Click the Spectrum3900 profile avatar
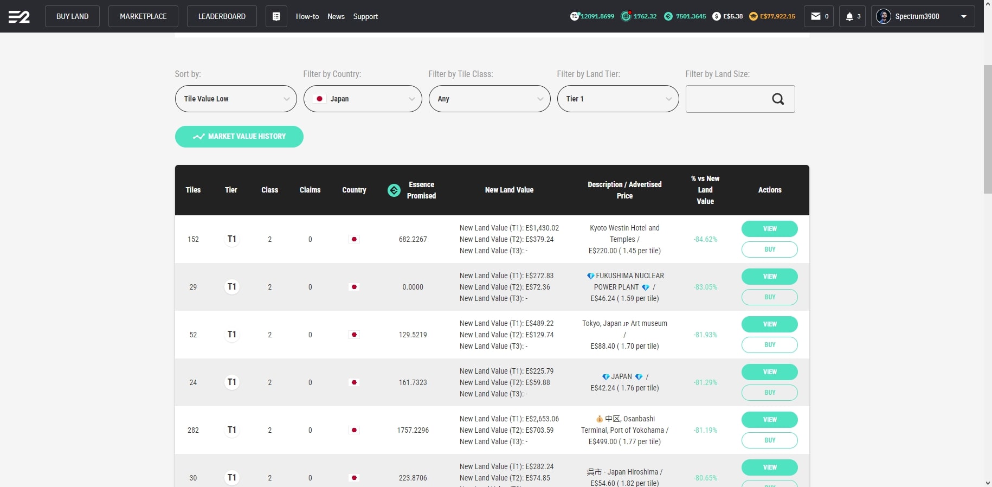The image size is (992, 487). coord(884,16)
